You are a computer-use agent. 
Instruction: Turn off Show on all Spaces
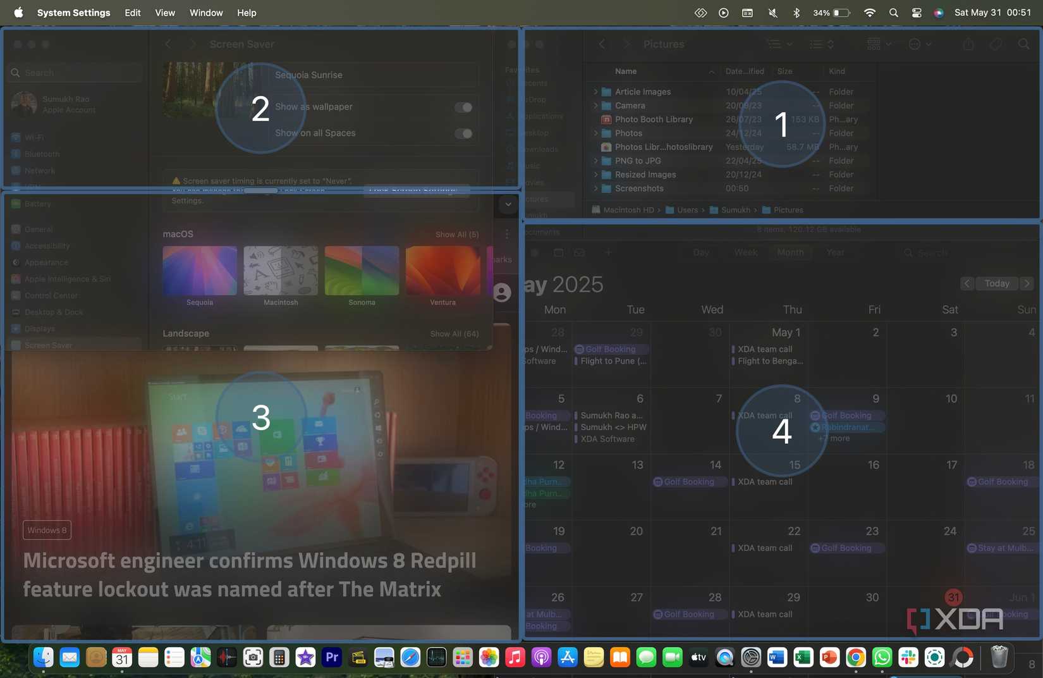point(463,133)
